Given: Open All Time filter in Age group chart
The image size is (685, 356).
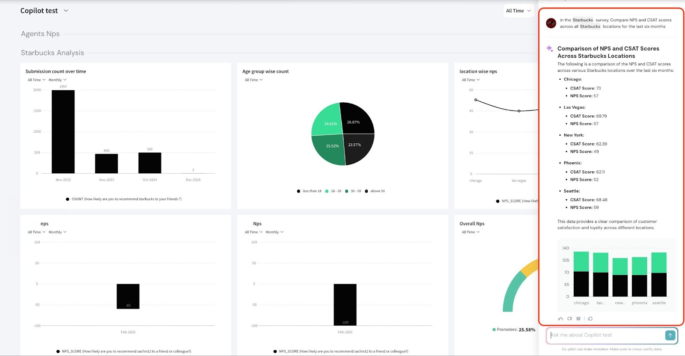Looking at the screenshot, I should [x=253, y=80].
